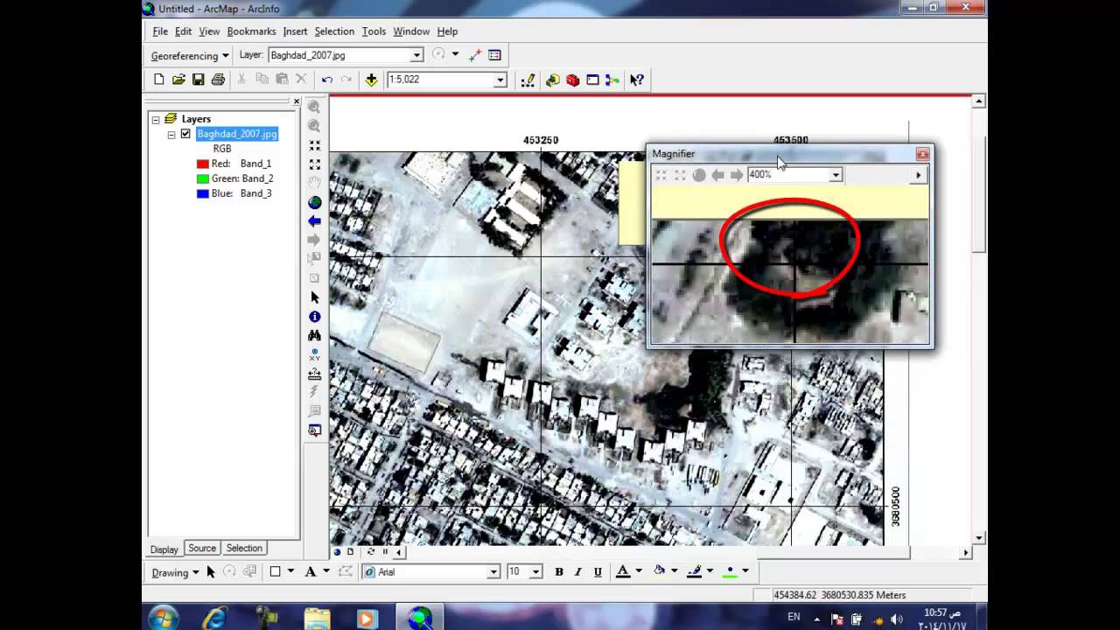The image size is (1120, 630).
Task: Open the map scale dropdown
Action: click(x=500, y=80)
